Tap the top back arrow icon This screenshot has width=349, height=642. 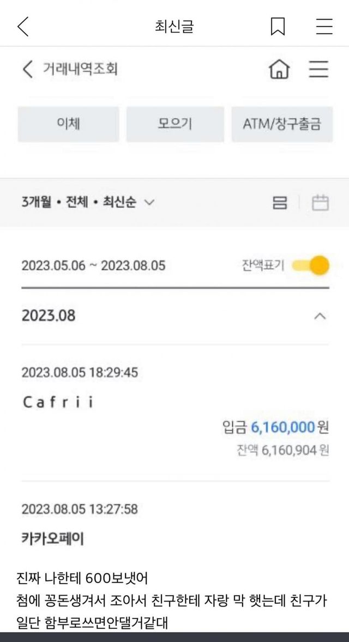pyautogui.click(x=23, y=26)
